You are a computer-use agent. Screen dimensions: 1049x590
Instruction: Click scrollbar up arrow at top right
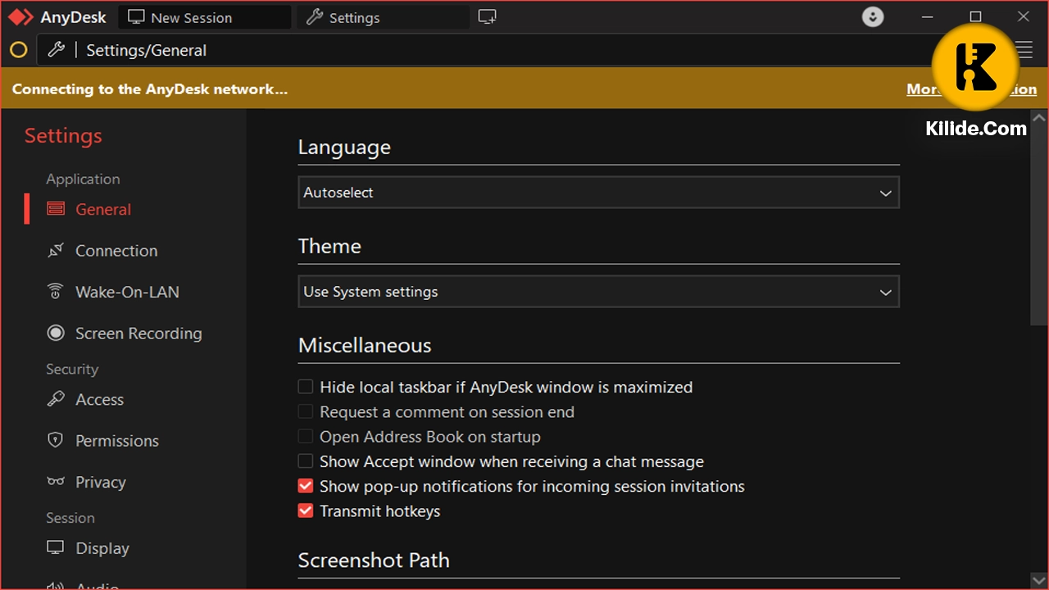pos(1038,117)
